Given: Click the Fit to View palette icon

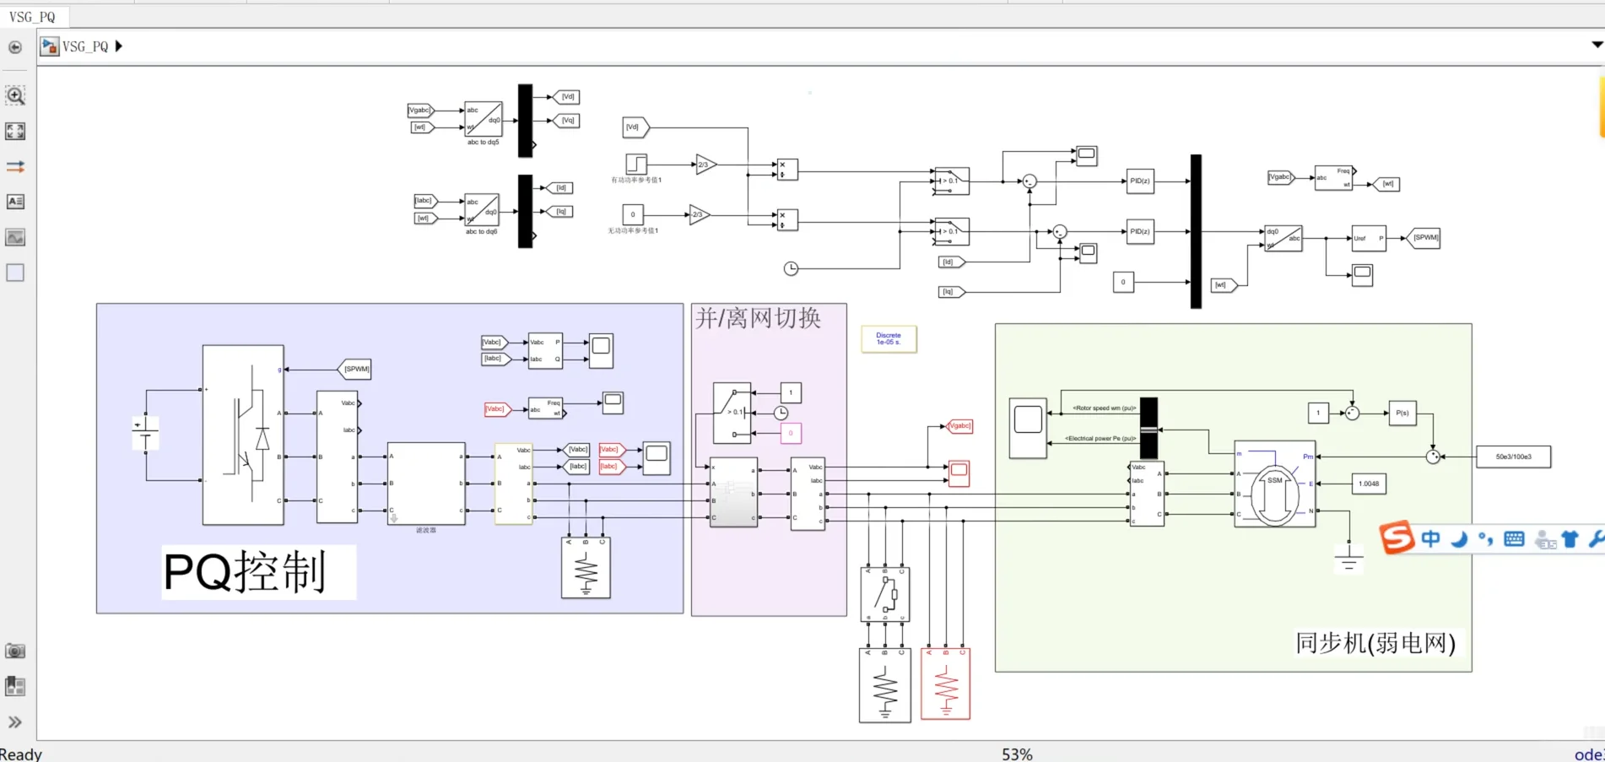Looking at the screenshot, I should pos(15,131).
